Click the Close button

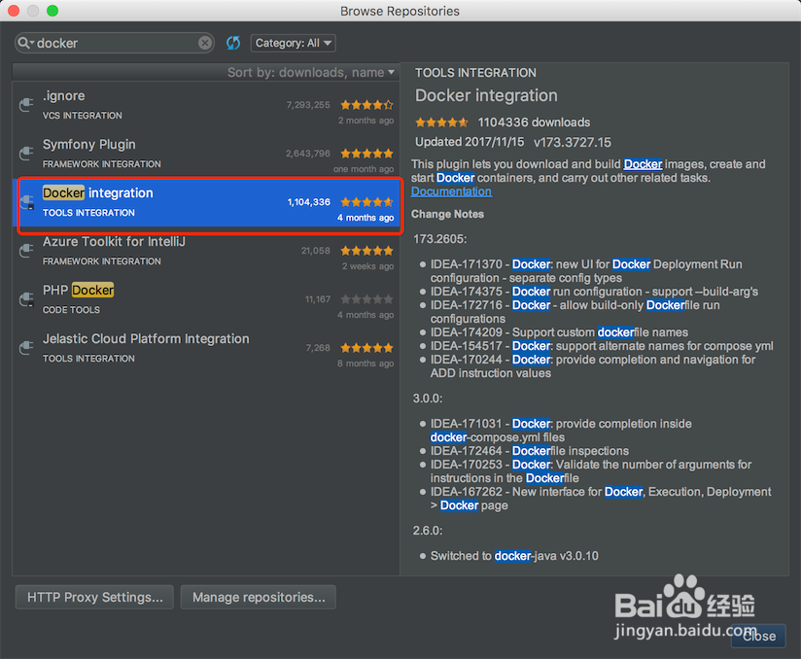(758, 636)
